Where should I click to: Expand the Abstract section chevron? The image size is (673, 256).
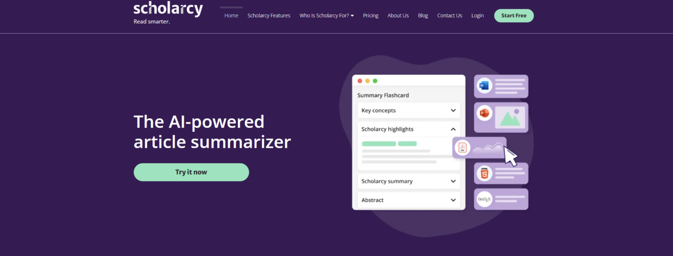453,200
